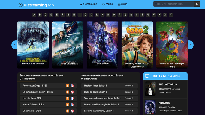The height and width of the screenshot is (115, 205).
Task: Click the search input field
Action: (173, 4)
